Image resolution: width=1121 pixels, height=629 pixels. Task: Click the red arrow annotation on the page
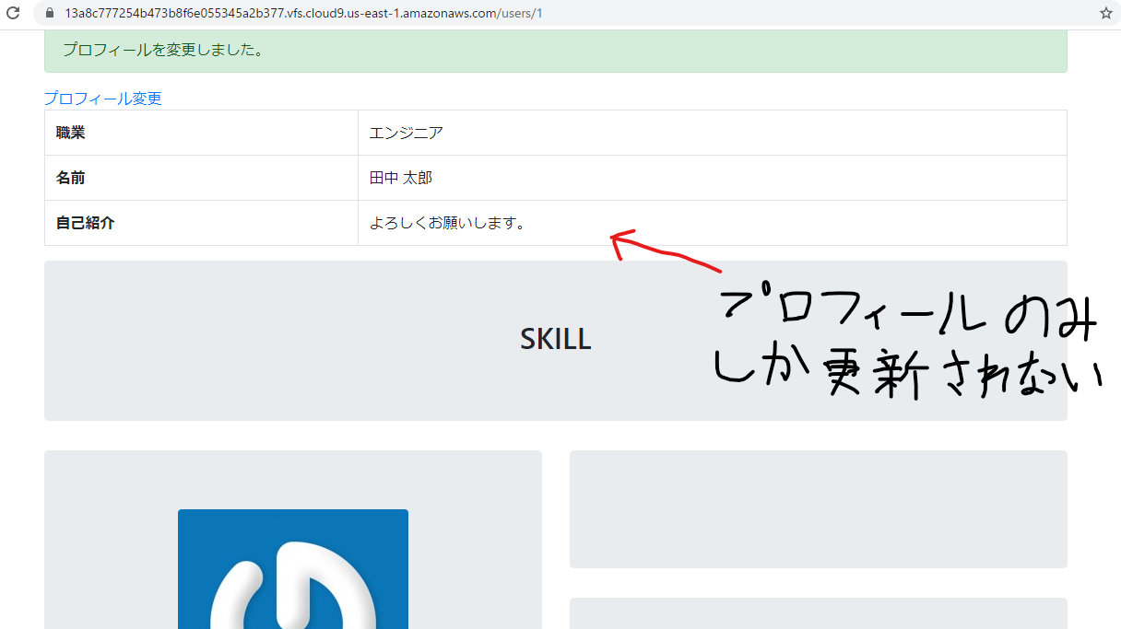[x=664, y=249]
